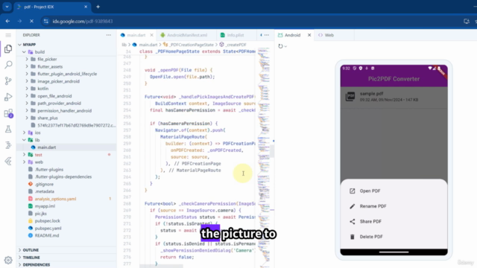Open the hamburger menu in activity bar
Viewport: 477px width, 268px height.
pos(8,35)
